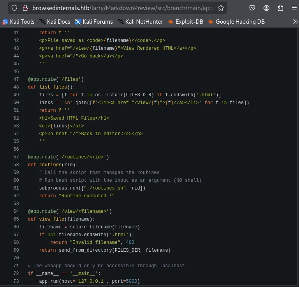Bookmark this page with the star icon
The height and width of the screenshot is (287, 299).
[x=221, y=8]
